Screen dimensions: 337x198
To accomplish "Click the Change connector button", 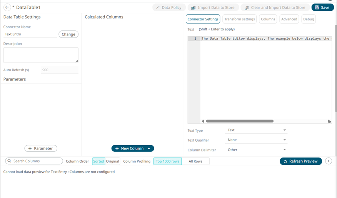I will coord(68,34).
